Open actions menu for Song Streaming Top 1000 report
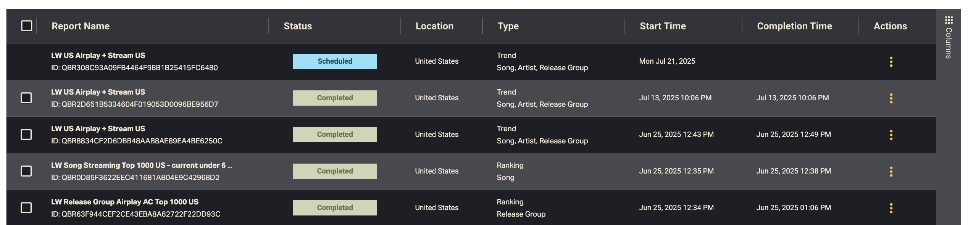This screenshot has height=225, width=968. pyautogui.click(x=891, y=171)
